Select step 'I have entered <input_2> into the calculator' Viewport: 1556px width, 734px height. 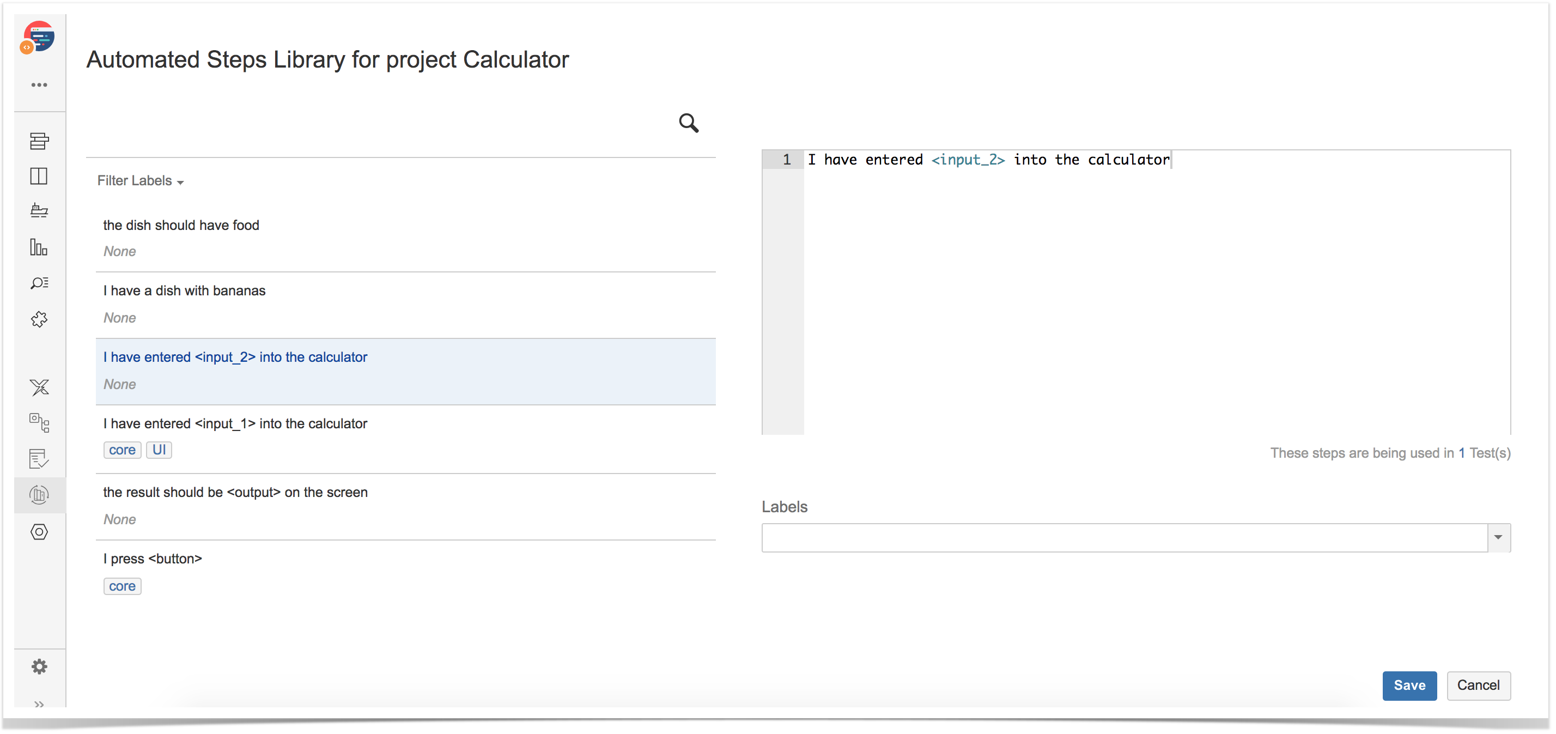(406, 372)
